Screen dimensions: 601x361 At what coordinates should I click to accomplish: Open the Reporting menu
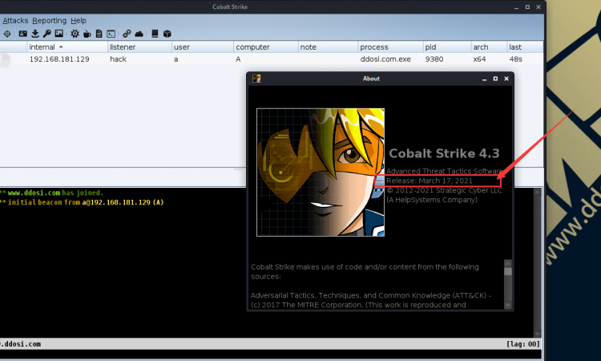pyautogui.click(x=49, y=21)
